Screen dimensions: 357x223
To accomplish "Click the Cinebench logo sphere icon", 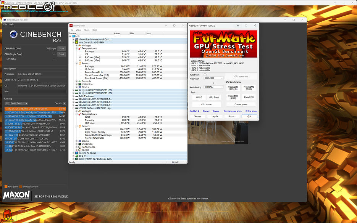I will pos(14,34).
